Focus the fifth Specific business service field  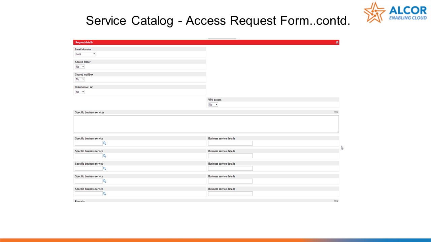pyautogui.click(x=89, y=194)
